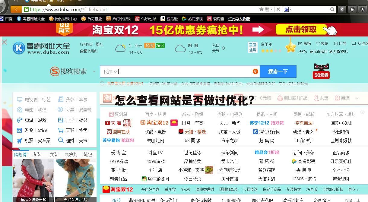The height and width of the screenshot is (202, 368).
Task: Open the 星座运势 horoscope box
Action: (x=252, y=47)
